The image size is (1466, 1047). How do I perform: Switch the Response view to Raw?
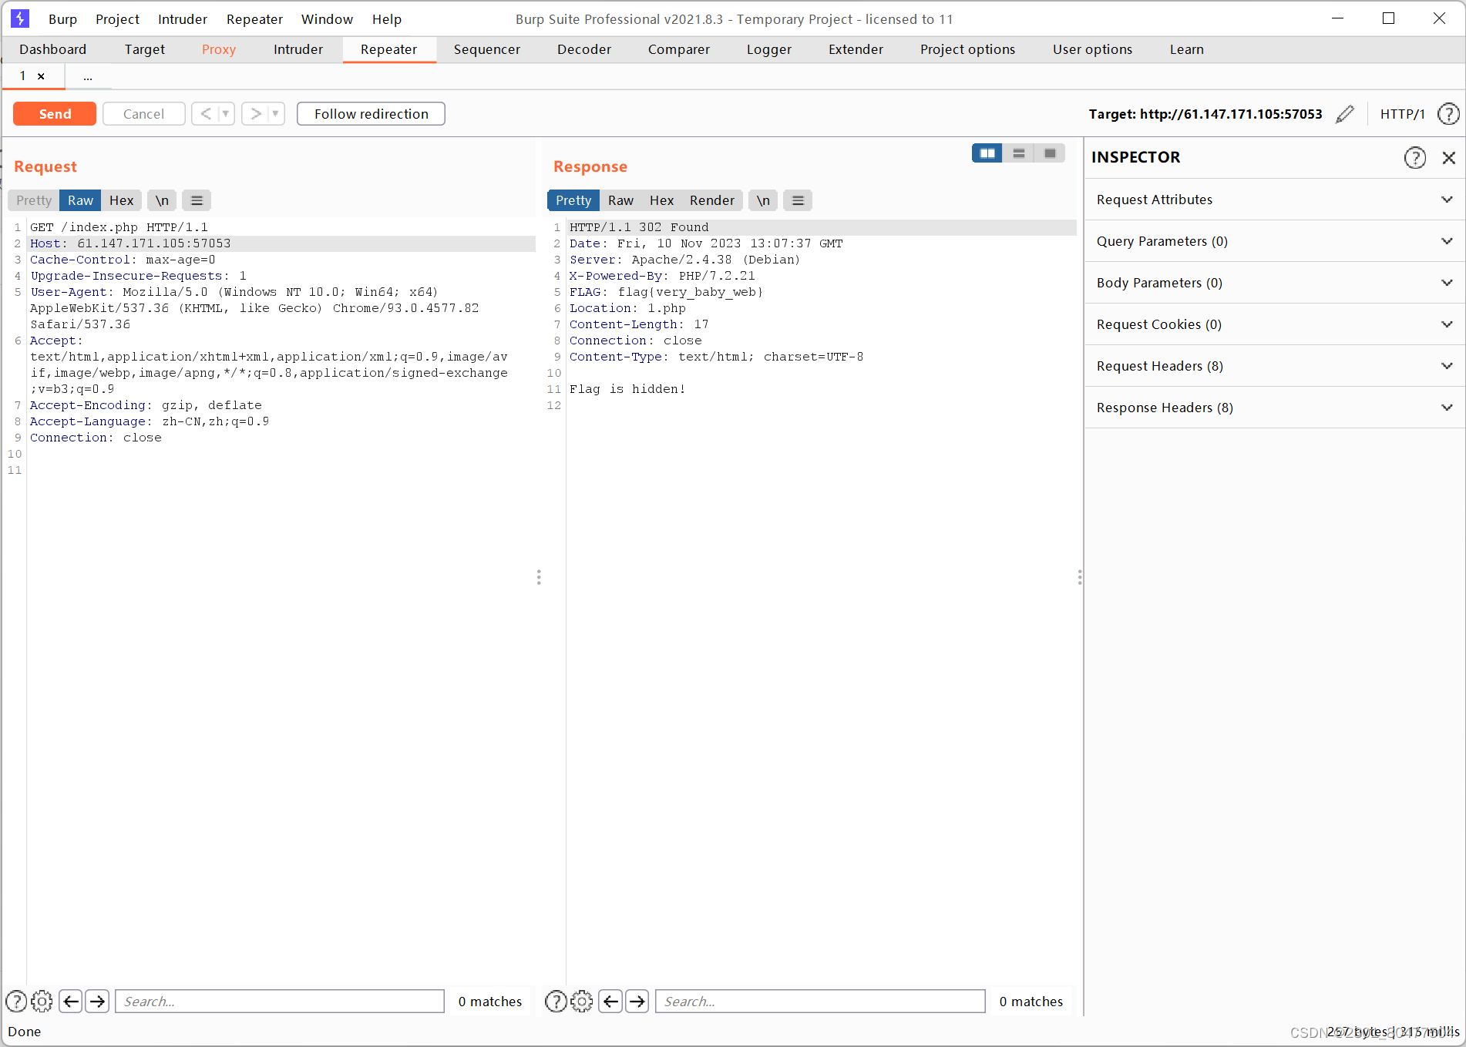click(x=620, y=200)
